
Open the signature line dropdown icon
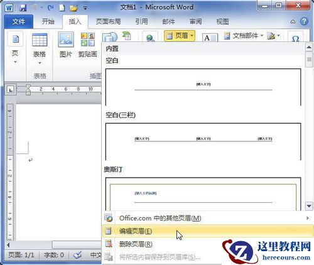coord(273,36)
